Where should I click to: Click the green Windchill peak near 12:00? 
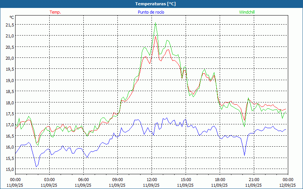[155, 23]
